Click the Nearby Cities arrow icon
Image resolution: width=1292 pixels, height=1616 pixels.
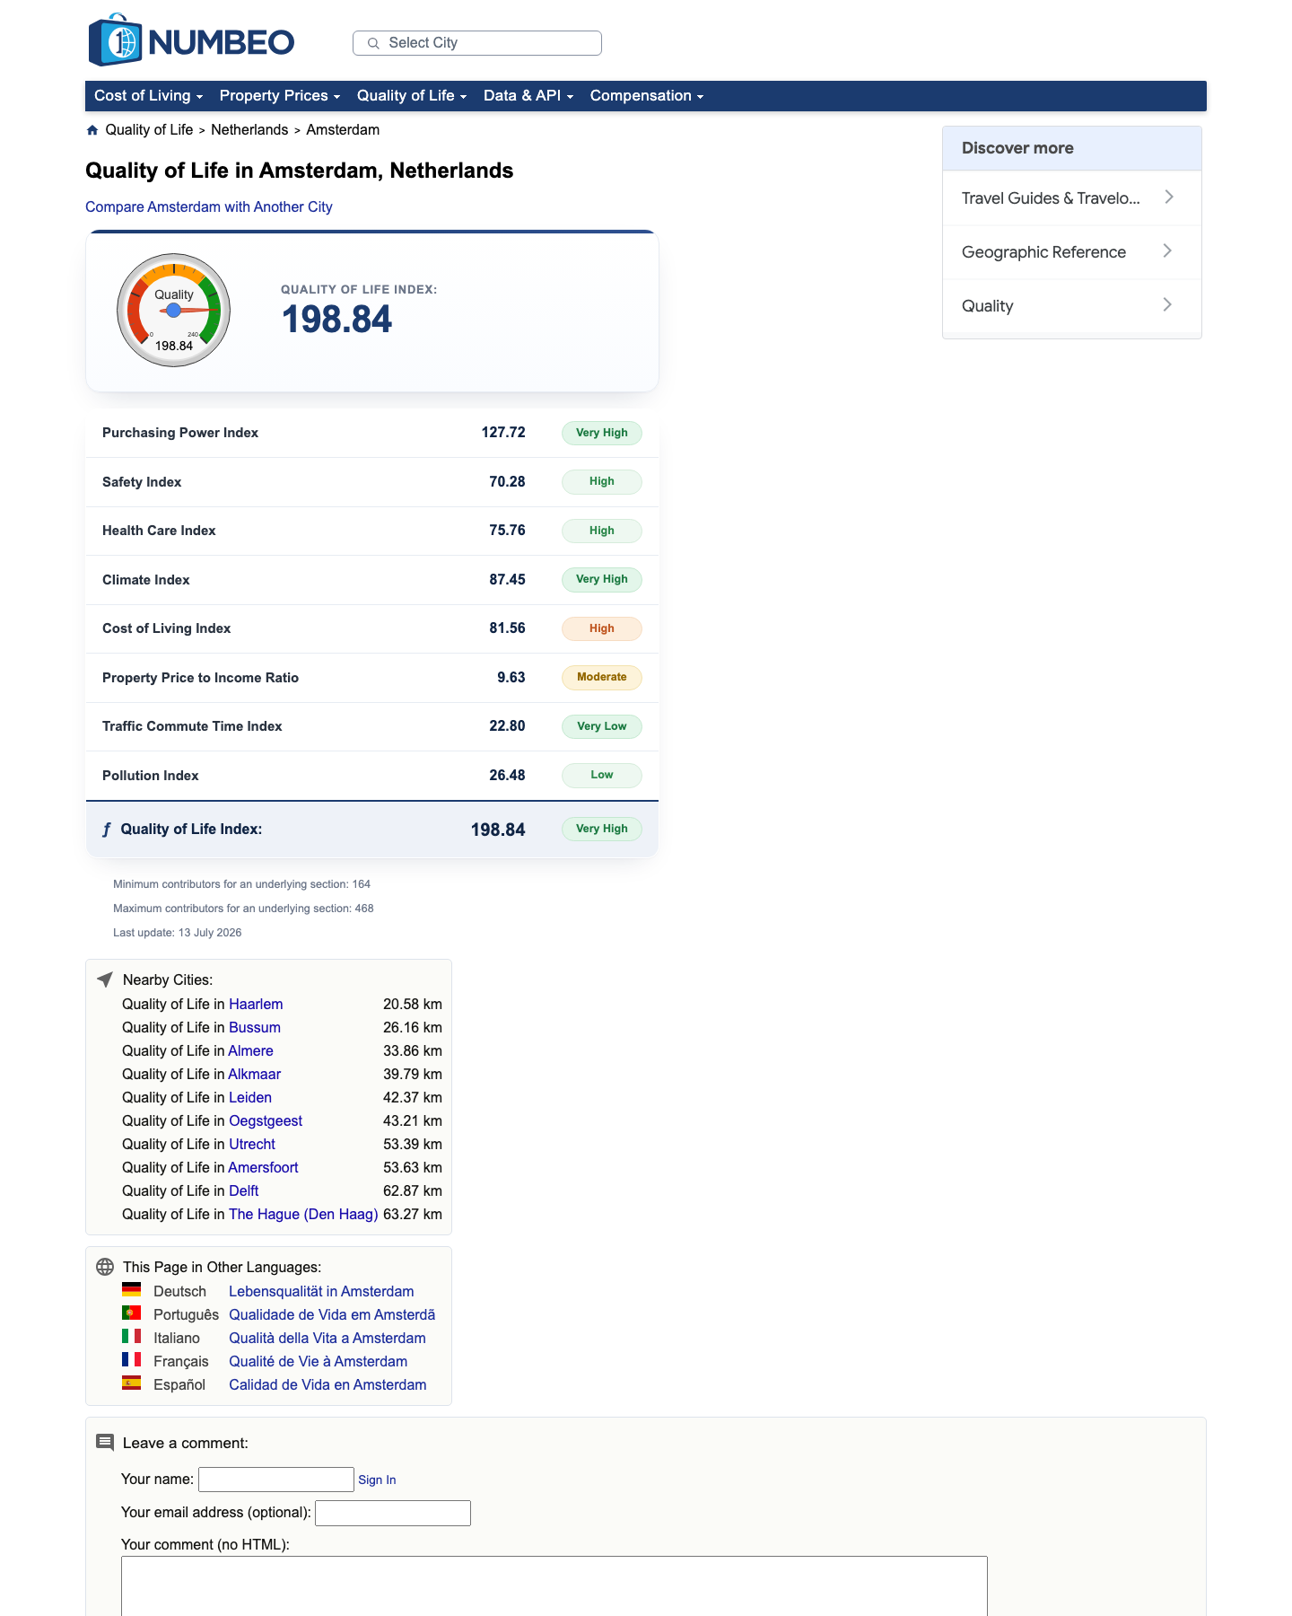click(x=105, y=979)
